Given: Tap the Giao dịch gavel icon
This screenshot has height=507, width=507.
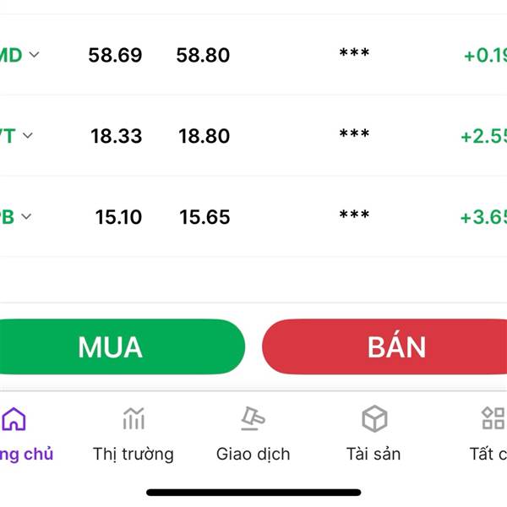Looking at the screenshot, I should coord(253,418).
